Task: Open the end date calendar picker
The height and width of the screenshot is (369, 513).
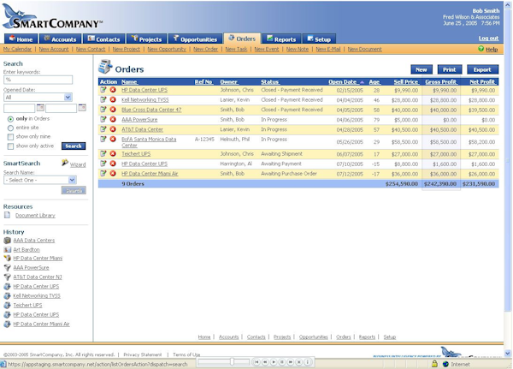Action: click(x=82, y=108)
